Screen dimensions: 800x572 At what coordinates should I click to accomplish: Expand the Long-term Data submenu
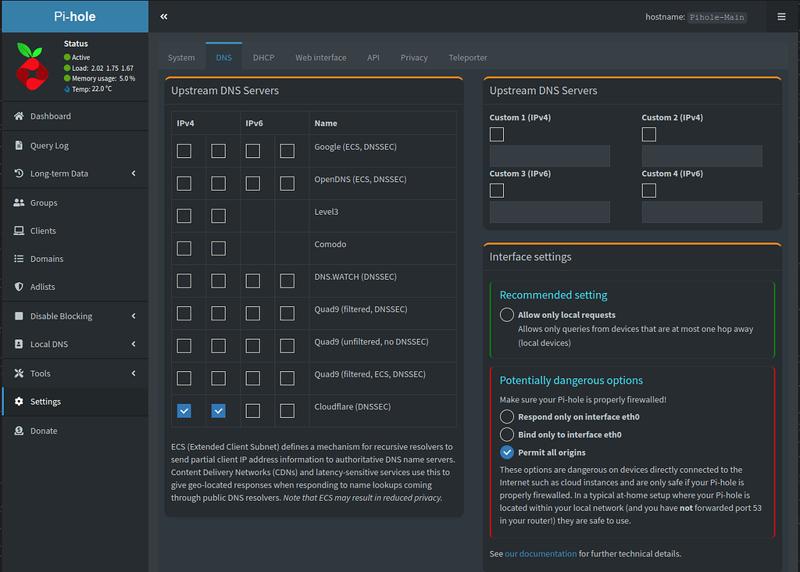coord(134,173)
